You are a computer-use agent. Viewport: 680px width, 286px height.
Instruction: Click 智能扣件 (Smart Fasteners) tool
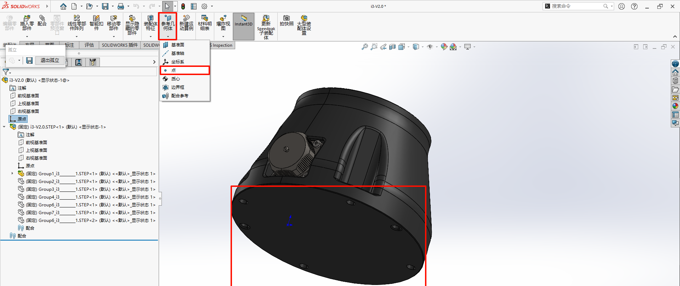point(96,23)
